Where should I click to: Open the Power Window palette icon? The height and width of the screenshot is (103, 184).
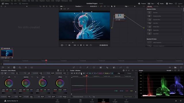pyautogui.click(x=94, y=68)
